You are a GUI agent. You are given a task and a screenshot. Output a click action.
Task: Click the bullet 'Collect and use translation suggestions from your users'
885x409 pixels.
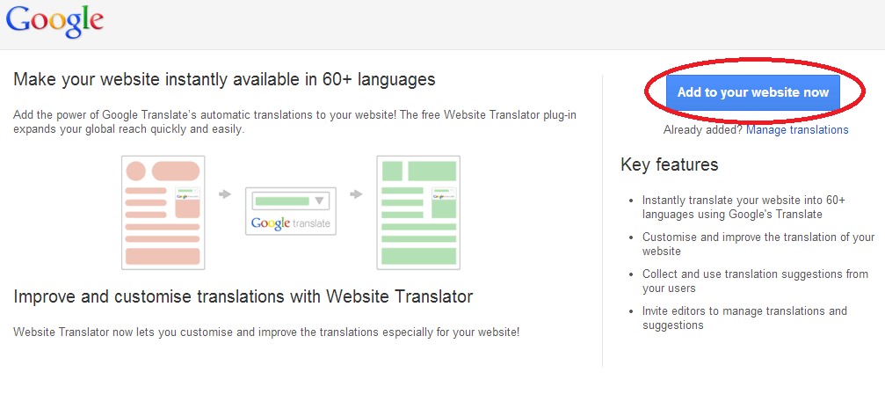click(x=755, y=281)
